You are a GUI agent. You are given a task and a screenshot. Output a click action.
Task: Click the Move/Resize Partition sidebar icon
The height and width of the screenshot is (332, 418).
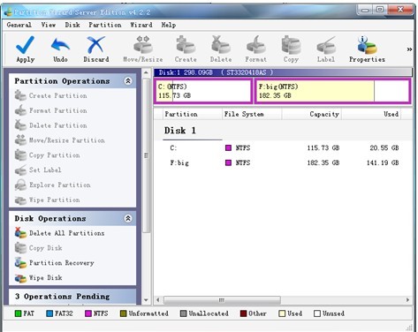[20, 140]
